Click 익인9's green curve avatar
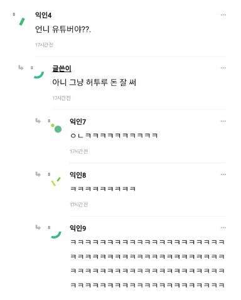 (56, 235)
